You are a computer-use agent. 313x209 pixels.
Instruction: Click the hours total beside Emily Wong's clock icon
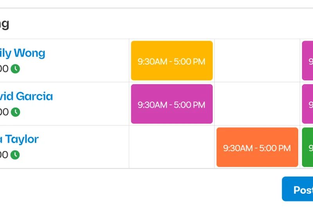pos(4,69)
